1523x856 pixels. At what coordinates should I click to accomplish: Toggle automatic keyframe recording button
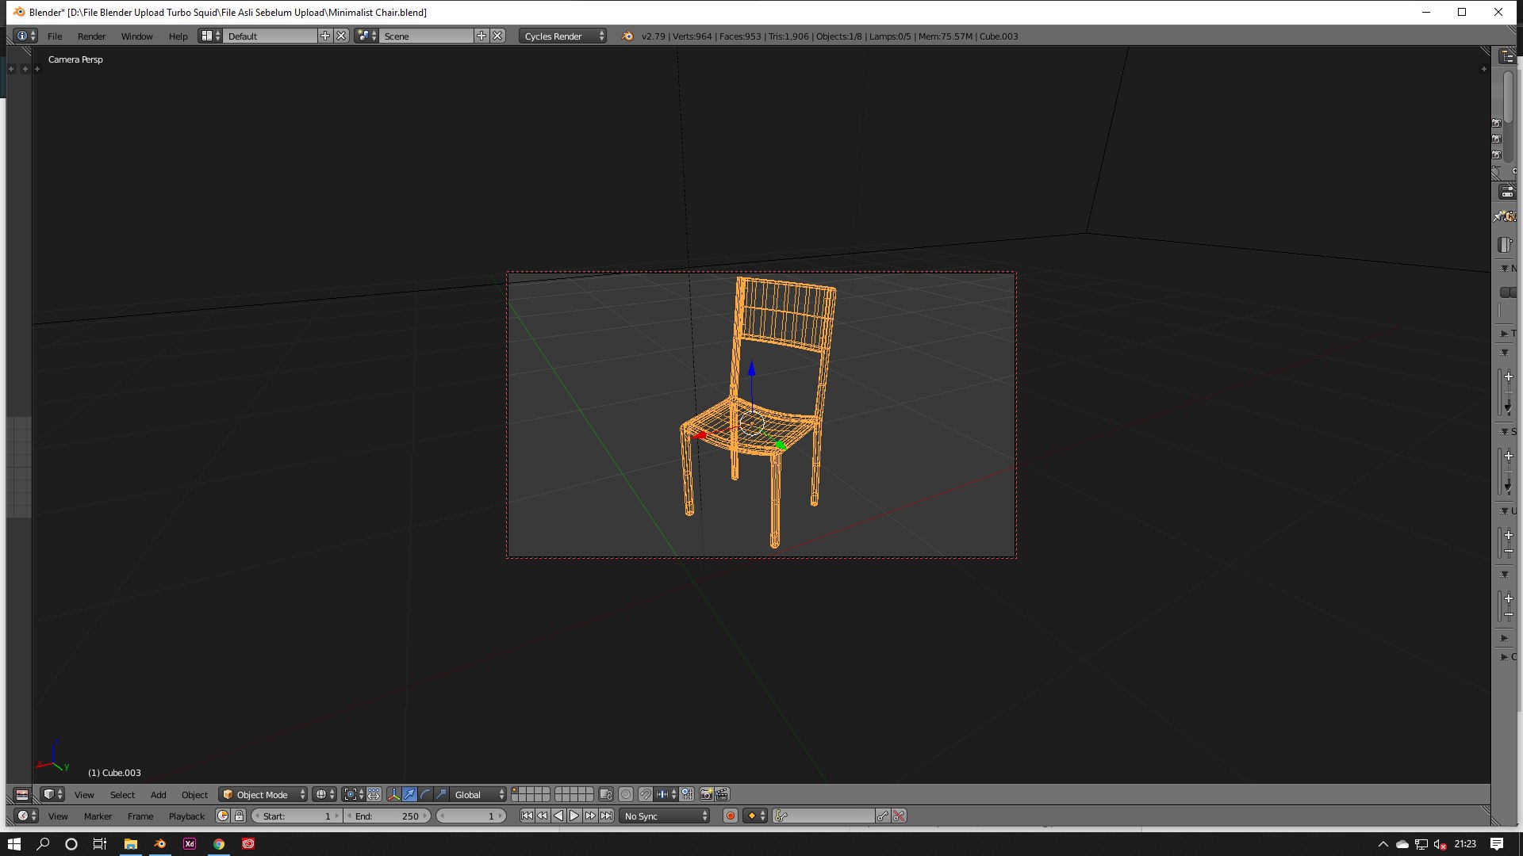click(x=731, y=816)
